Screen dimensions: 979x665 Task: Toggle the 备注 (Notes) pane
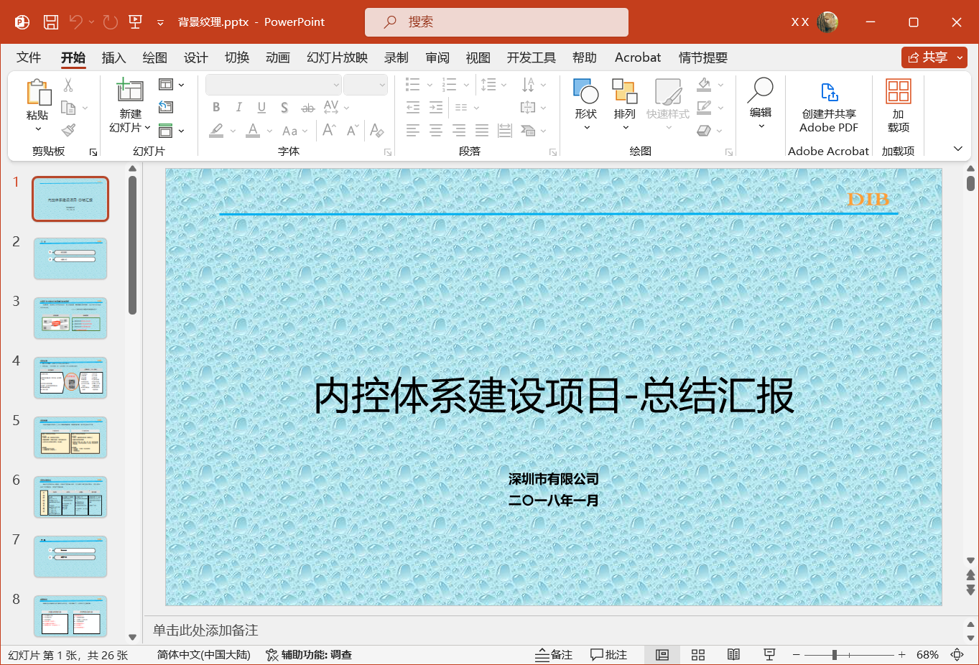coord(553,654)
